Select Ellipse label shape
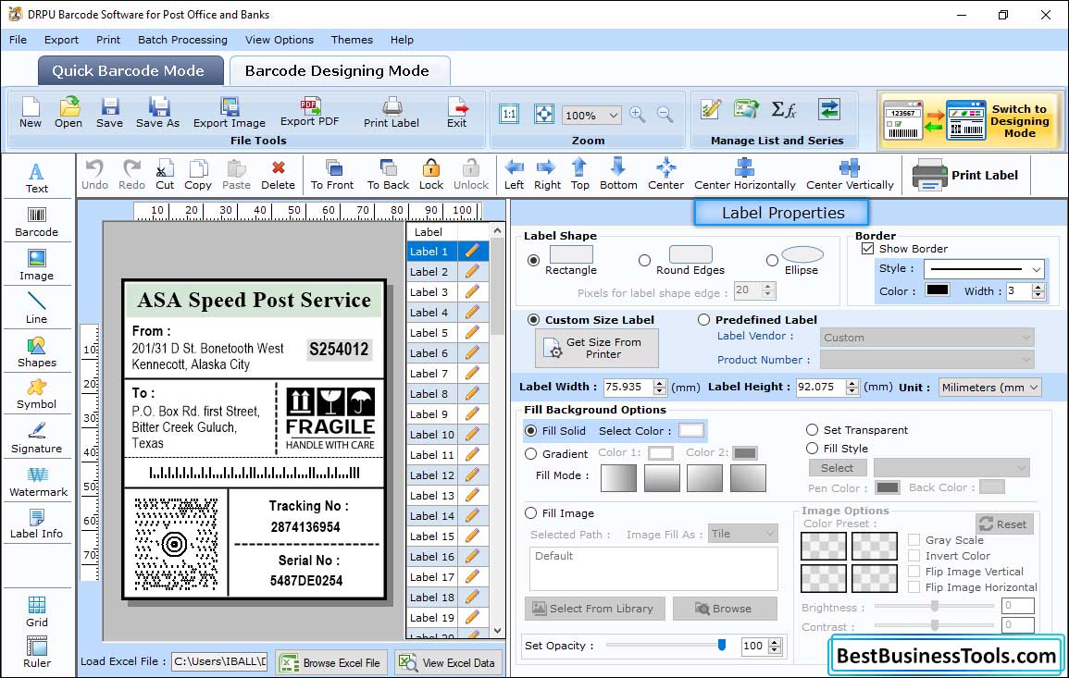This screenshot has height=678, width=1069. (x=772, y=260)
